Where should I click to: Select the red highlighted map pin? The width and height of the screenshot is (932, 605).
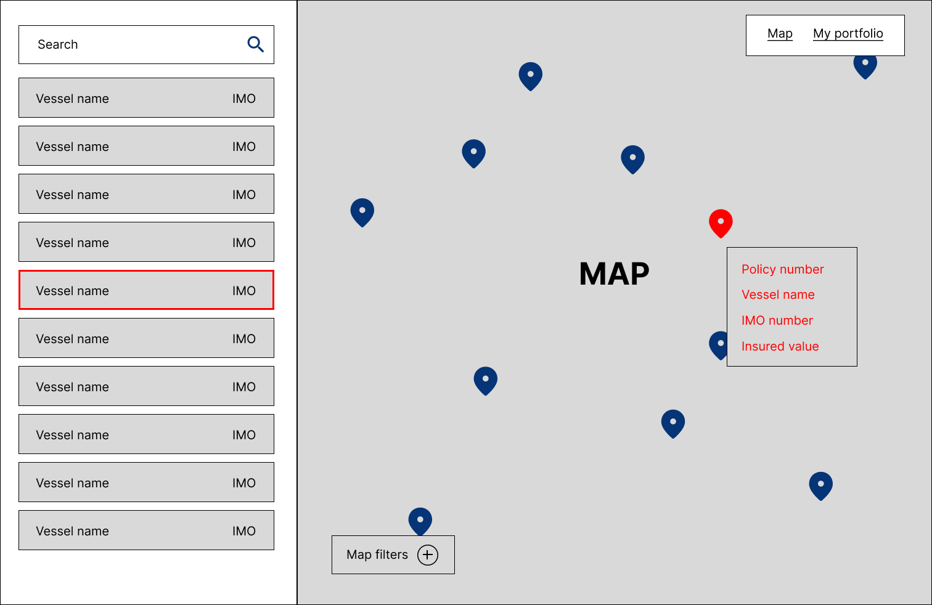720,222
